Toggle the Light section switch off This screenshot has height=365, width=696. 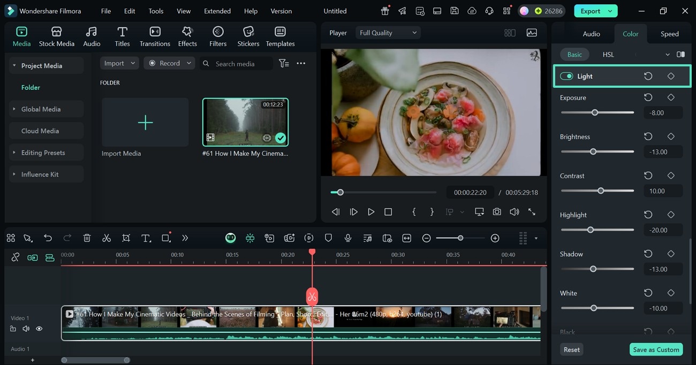pos(566,76)
